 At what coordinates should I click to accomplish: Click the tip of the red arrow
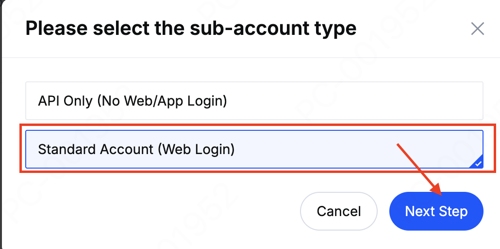click(441, 195)
